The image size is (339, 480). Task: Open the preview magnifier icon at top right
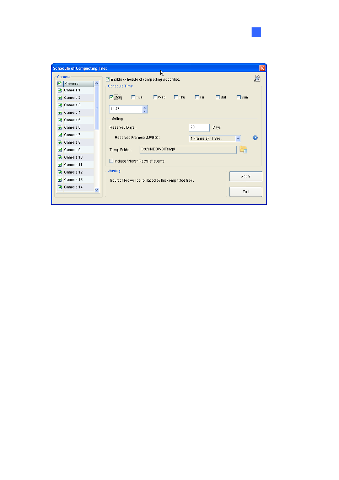click(257, 79)
